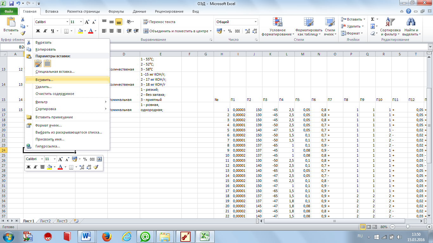
Task: Open AutoSum sigma button
Action: pyautogui.click(x=373, y=19)
